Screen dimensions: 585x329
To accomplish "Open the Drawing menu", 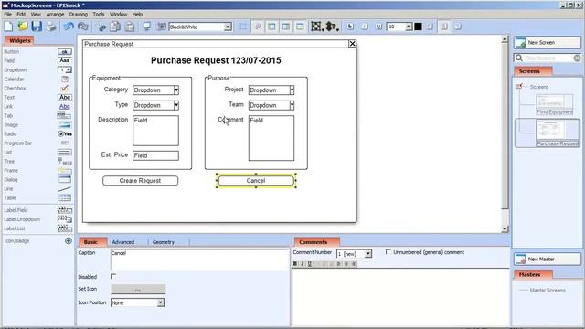I will tap(79, 15).
